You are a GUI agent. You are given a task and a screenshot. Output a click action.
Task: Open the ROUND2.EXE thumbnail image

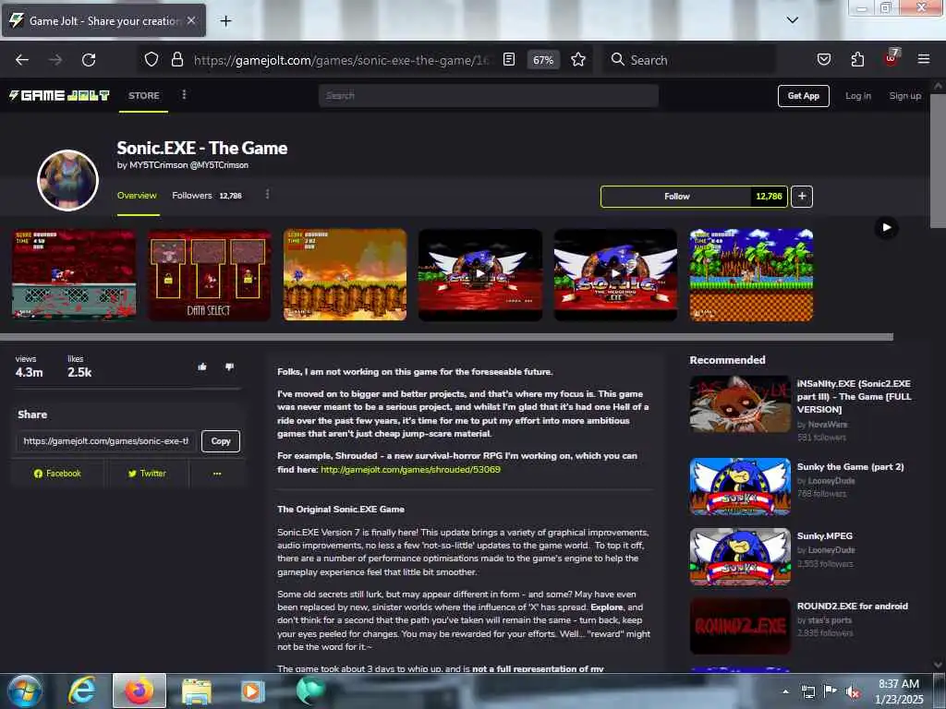[740, 626]
